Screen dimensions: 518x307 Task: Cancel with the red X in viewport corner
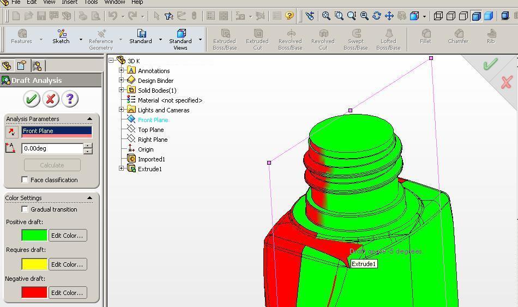[507, 82]
